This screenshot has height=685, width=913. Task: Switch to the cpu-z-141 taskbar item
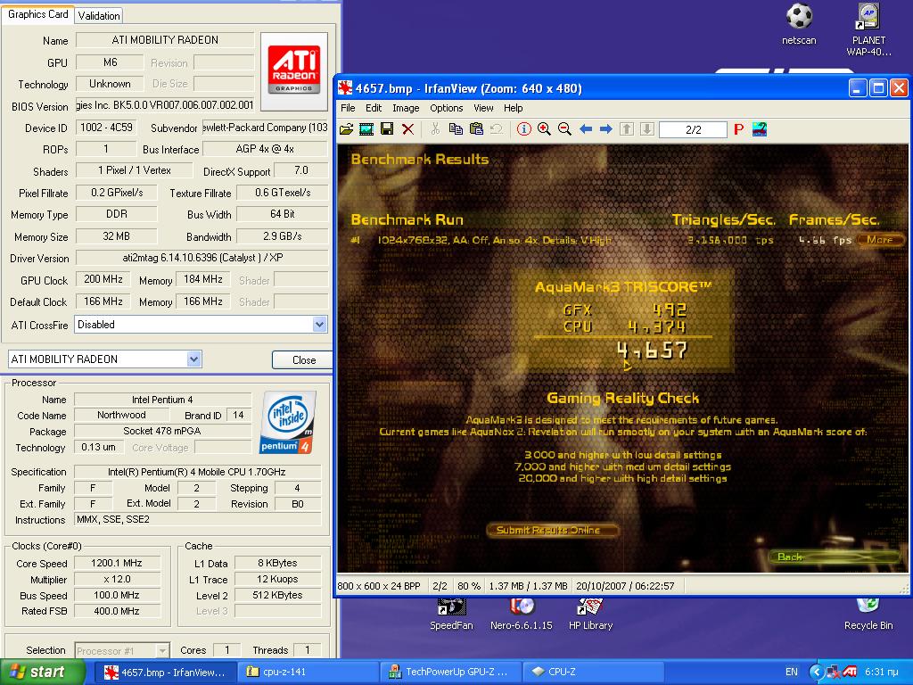tap(308, 672)
